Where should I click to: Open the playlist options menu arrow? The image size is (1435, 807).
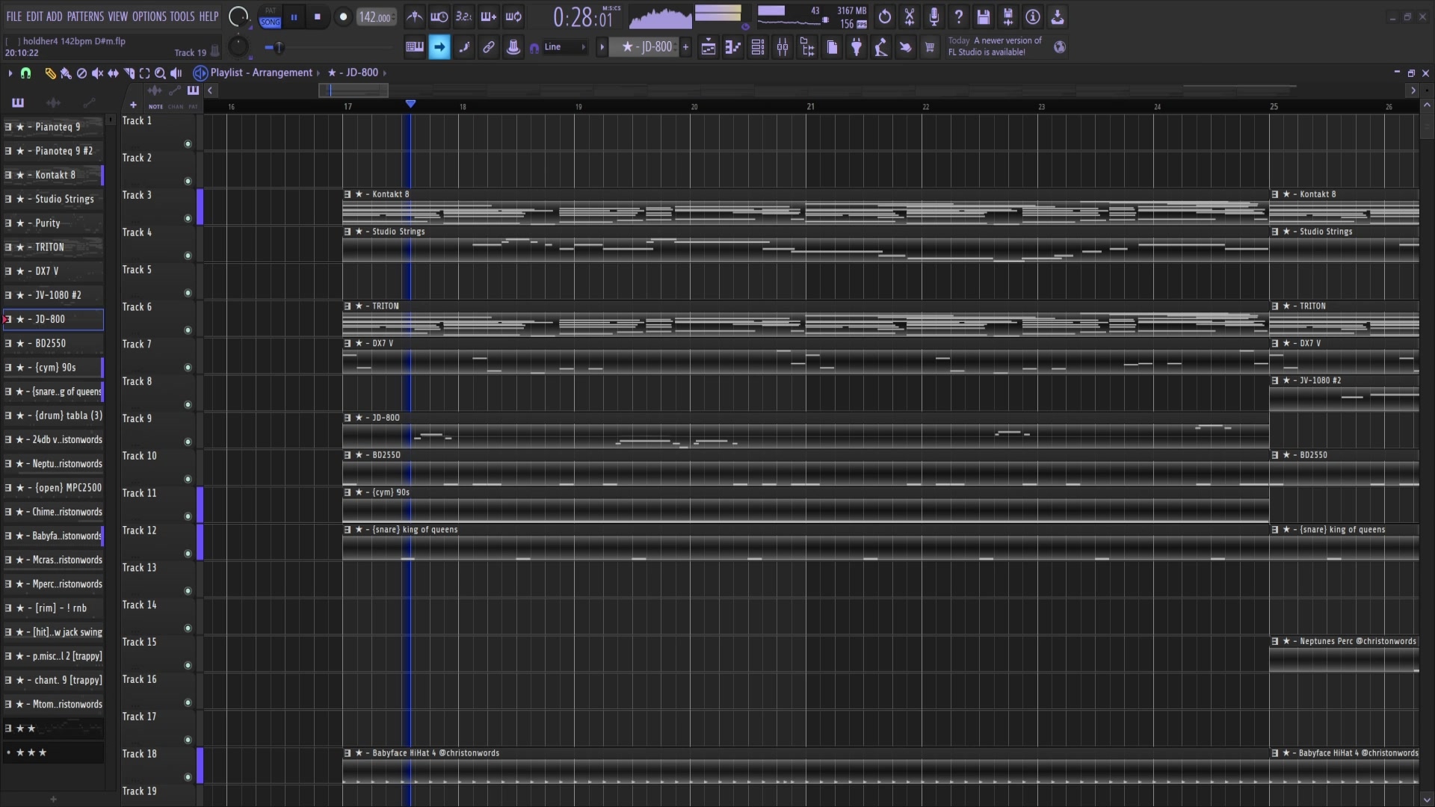[10, 73]
